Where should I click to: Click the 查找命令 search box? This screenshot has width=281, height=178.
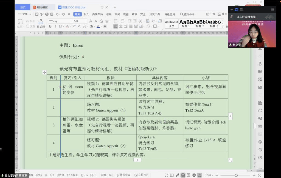(190, 14)
